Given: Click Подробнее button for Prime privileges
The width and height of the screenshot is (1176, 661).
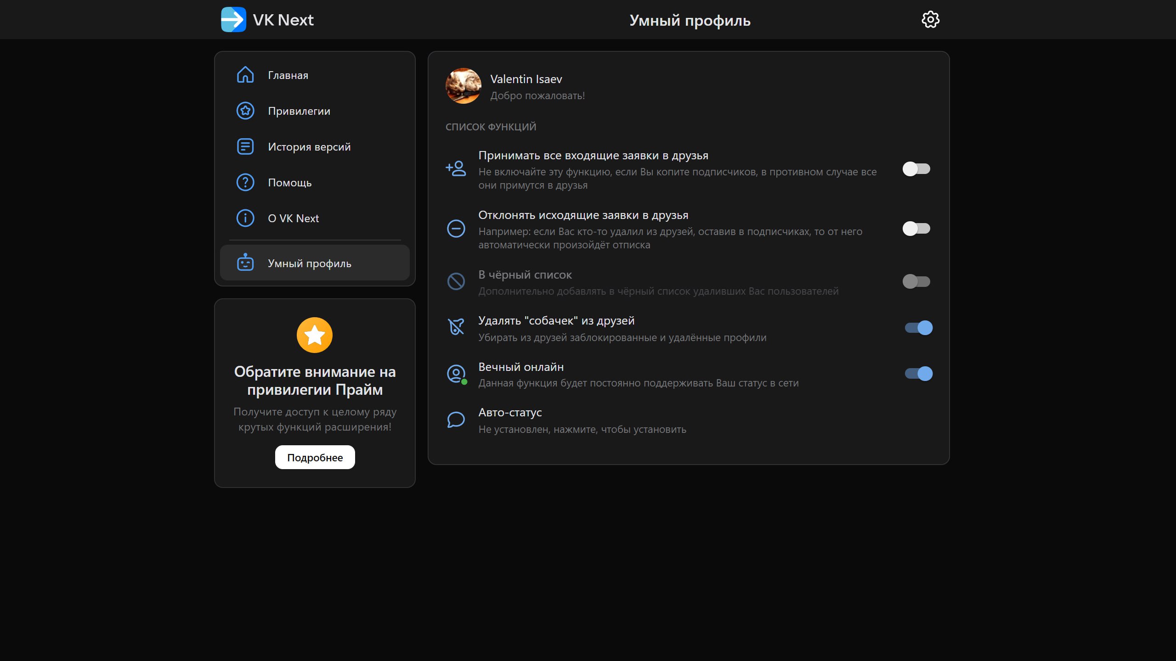Looking at the screenshot, I should tap(314, 456).
